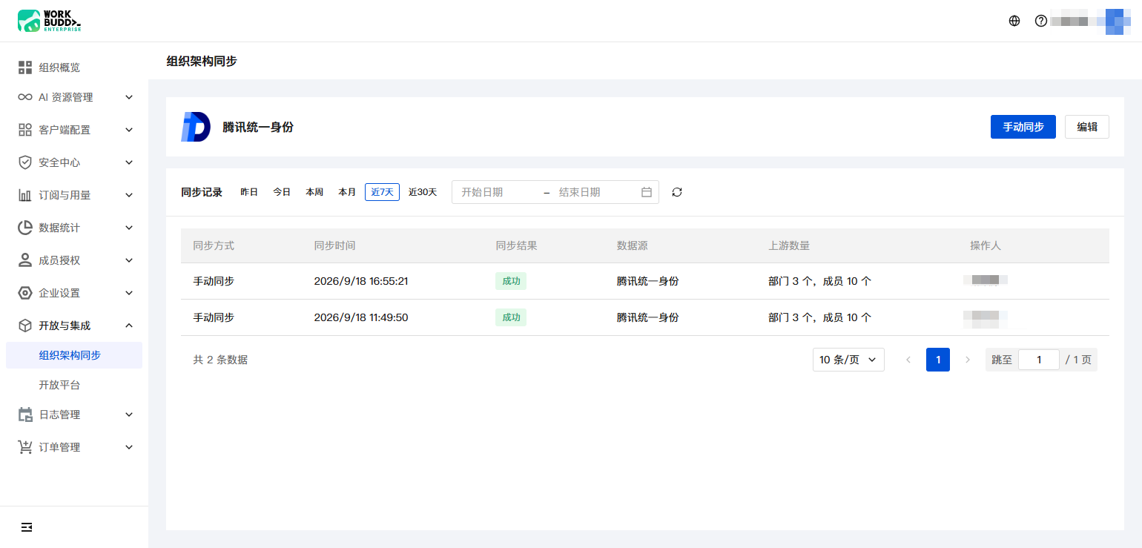Click the 企业设置 hexagon icon

25,293
